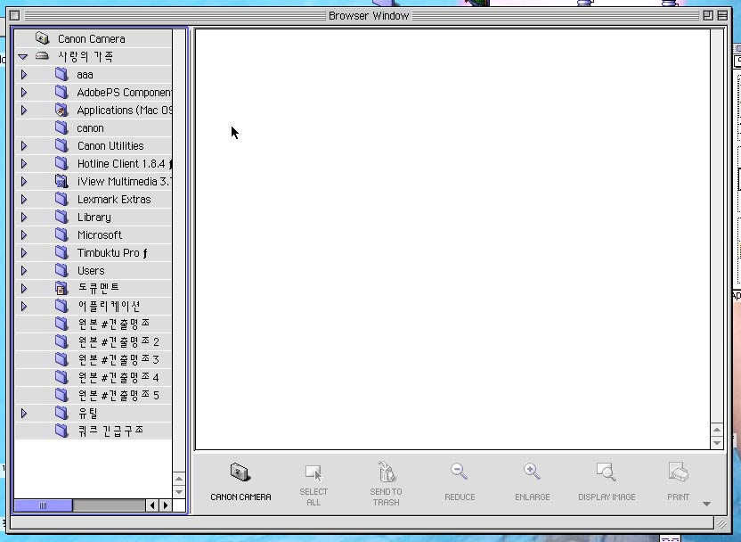
Task: Click the Send to Trash icon
Action: point(386,472)
